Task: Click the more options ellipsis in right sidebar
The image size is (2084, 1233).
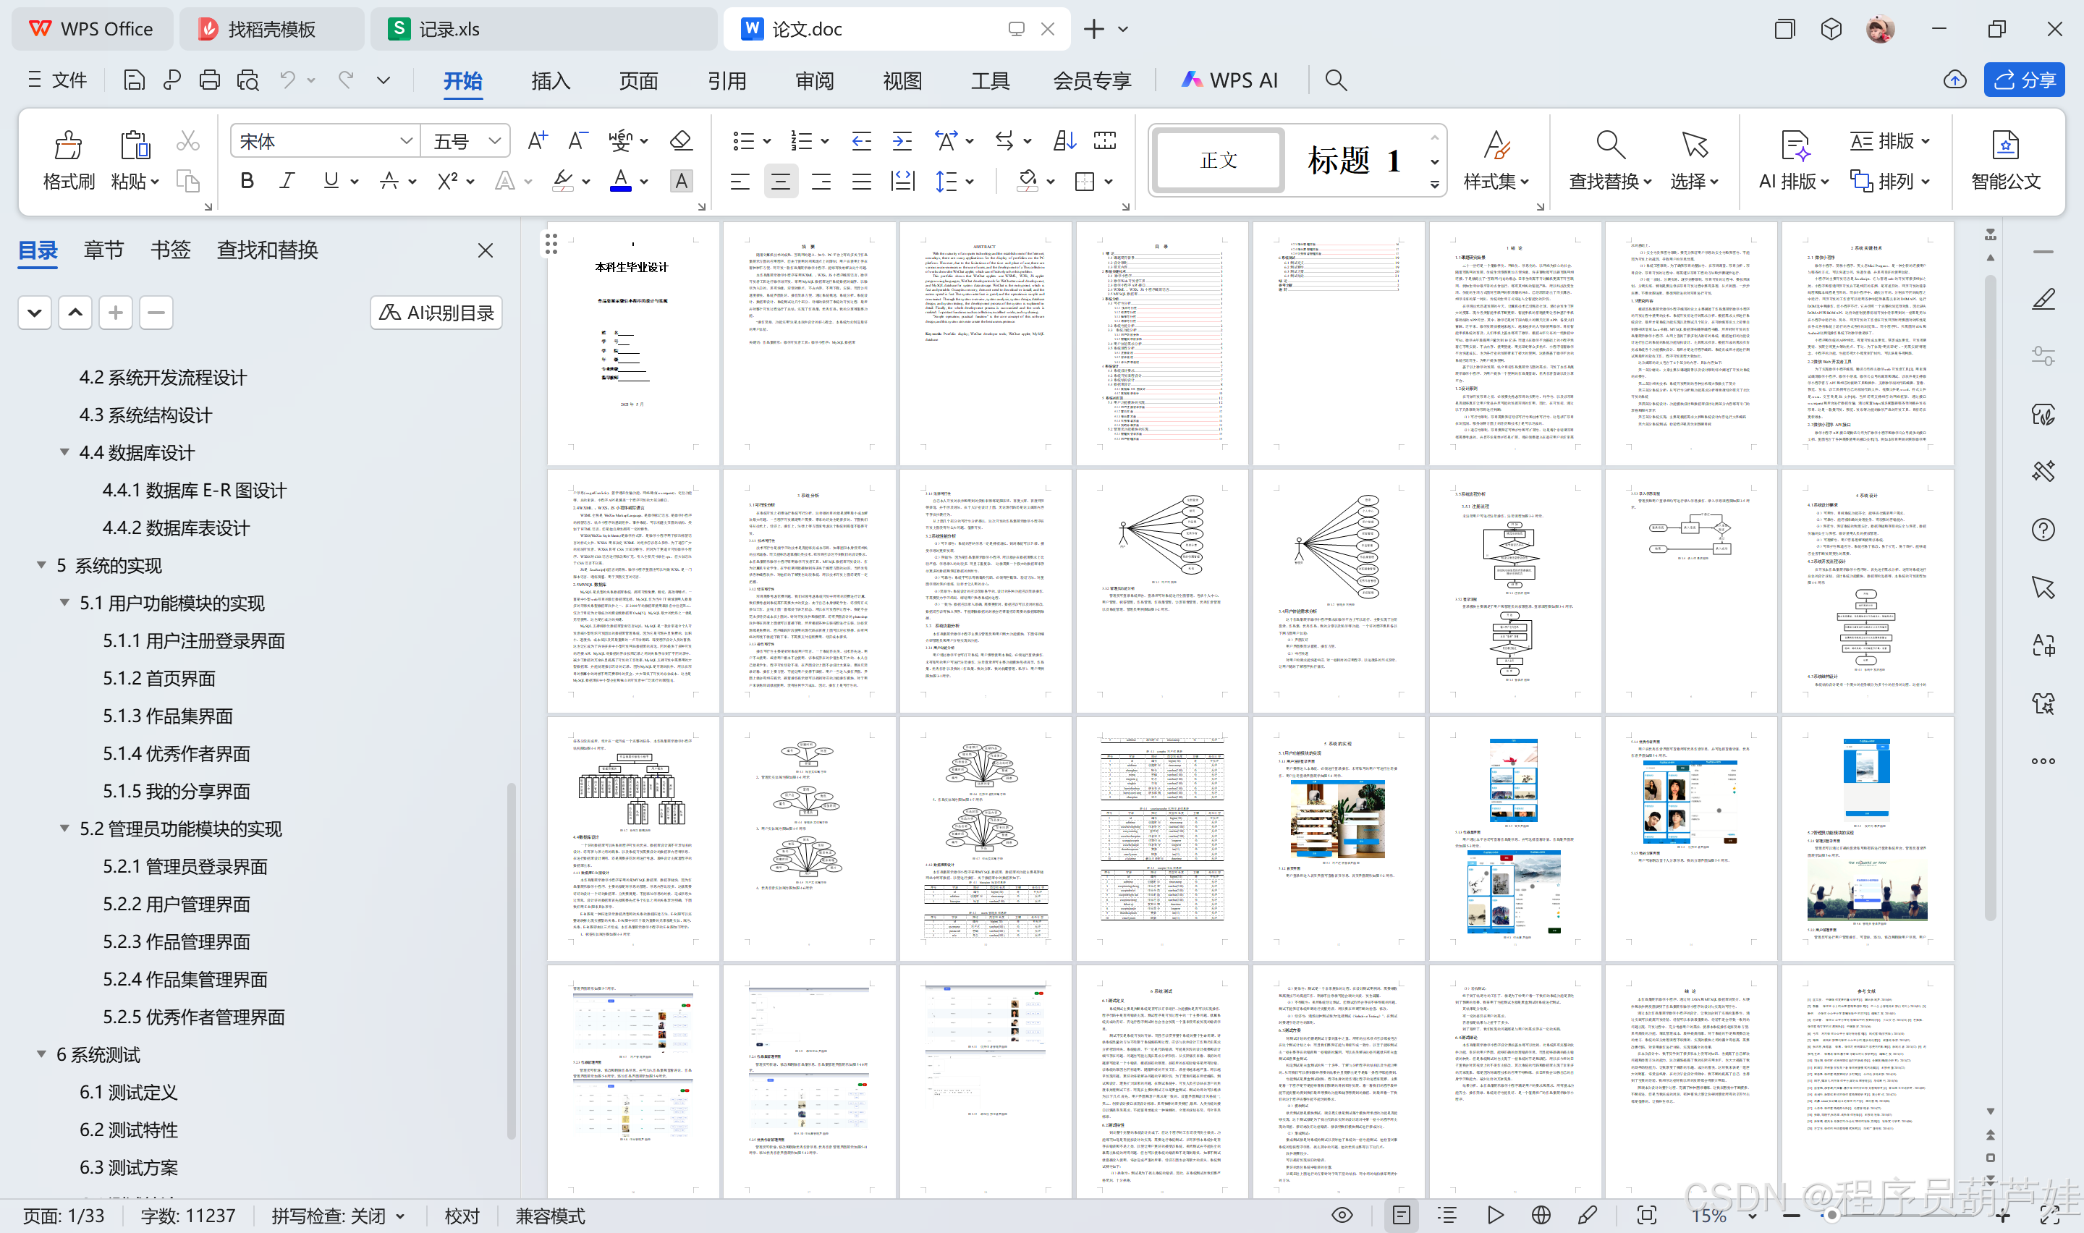Action: tap(2043, 761)
